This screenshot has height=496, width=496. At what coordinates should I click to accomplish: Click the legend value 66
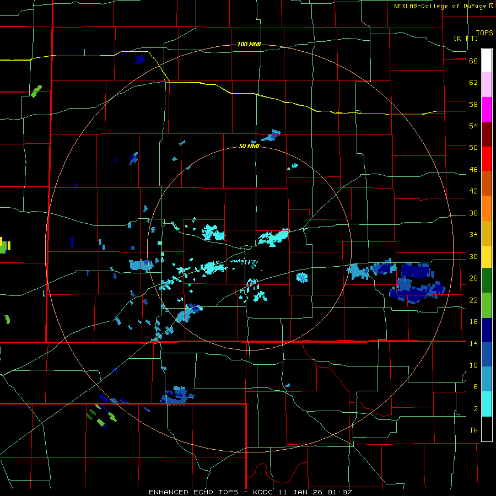pos(473,61)
